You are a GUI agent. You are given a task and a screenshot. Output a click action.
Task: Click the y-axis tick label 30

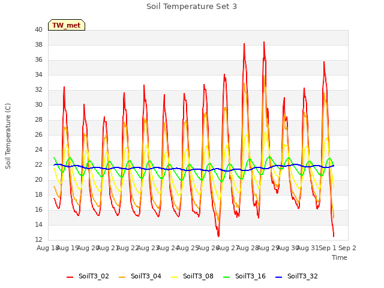point(38,105)
